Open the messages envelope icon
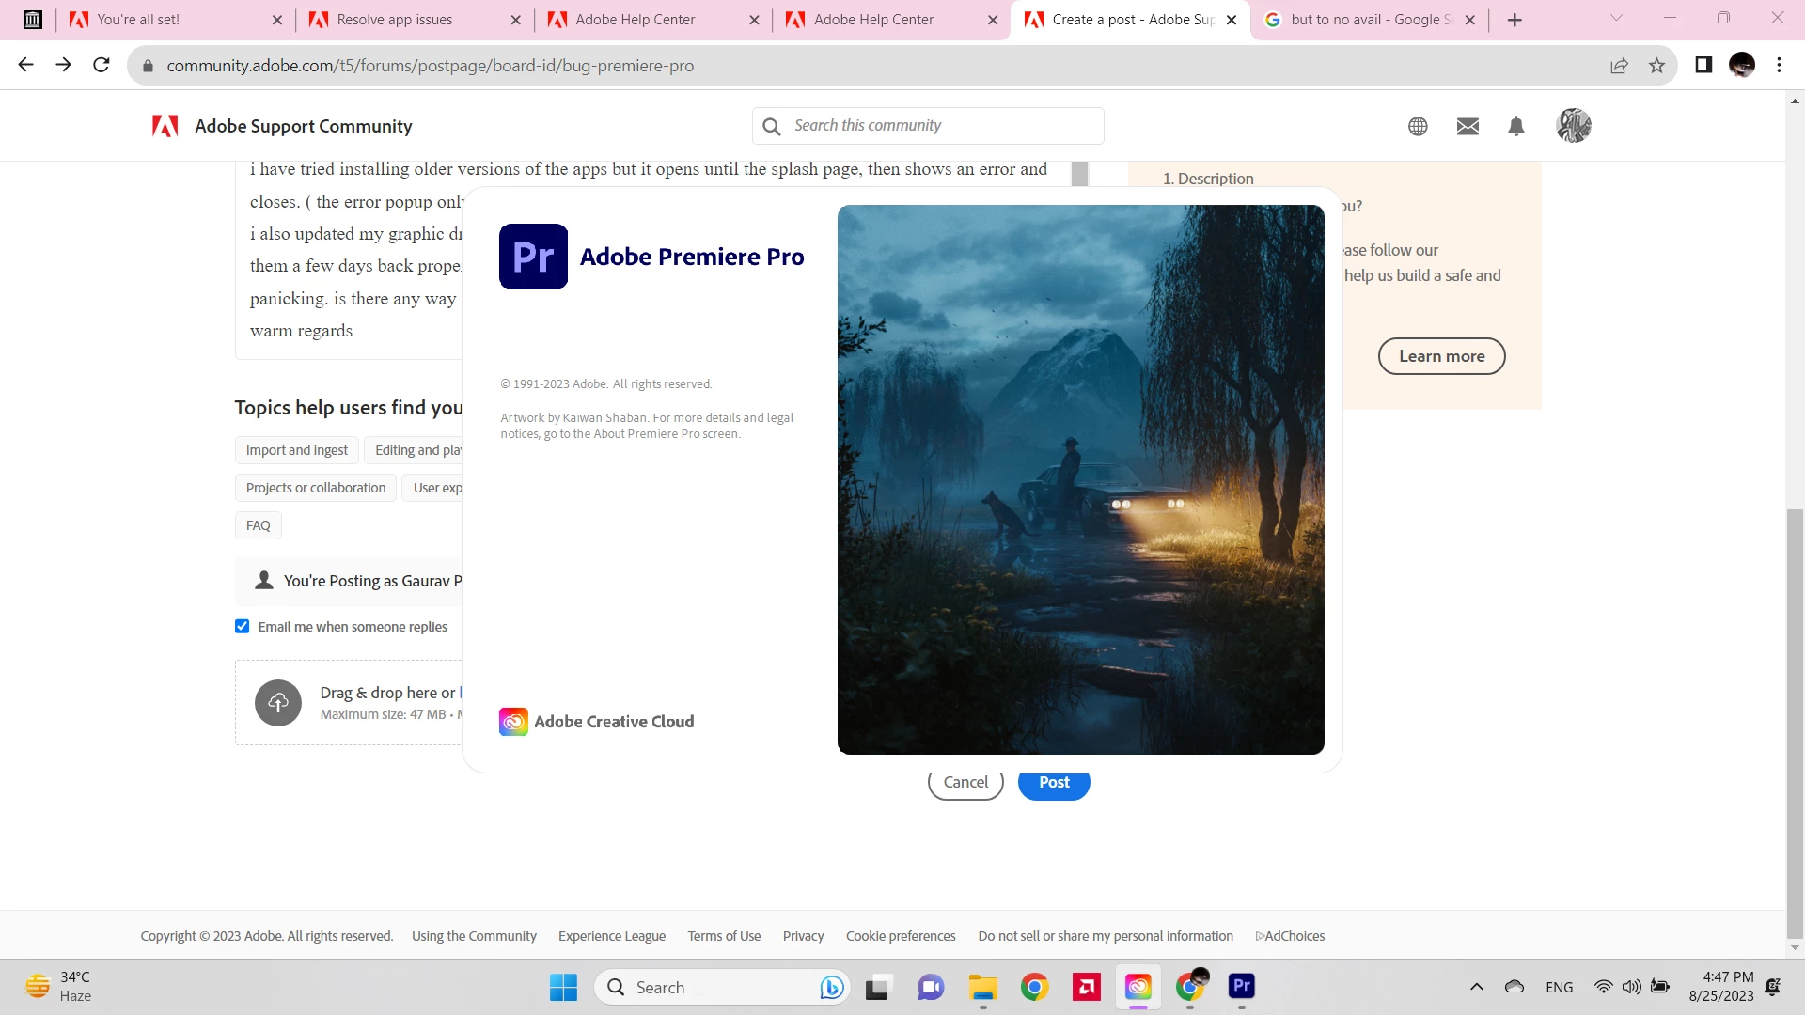This screenshot has height=1015, width=1805. [x=1468, y=126]
